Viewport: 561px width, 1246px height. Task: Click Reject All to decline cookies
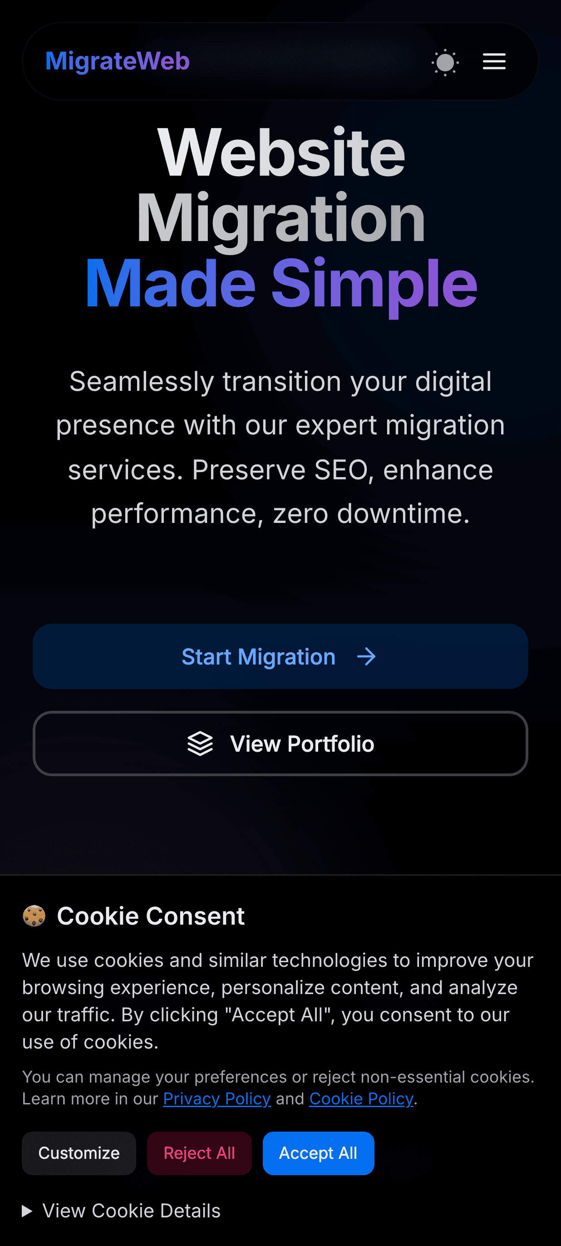tap(199, 1153)
